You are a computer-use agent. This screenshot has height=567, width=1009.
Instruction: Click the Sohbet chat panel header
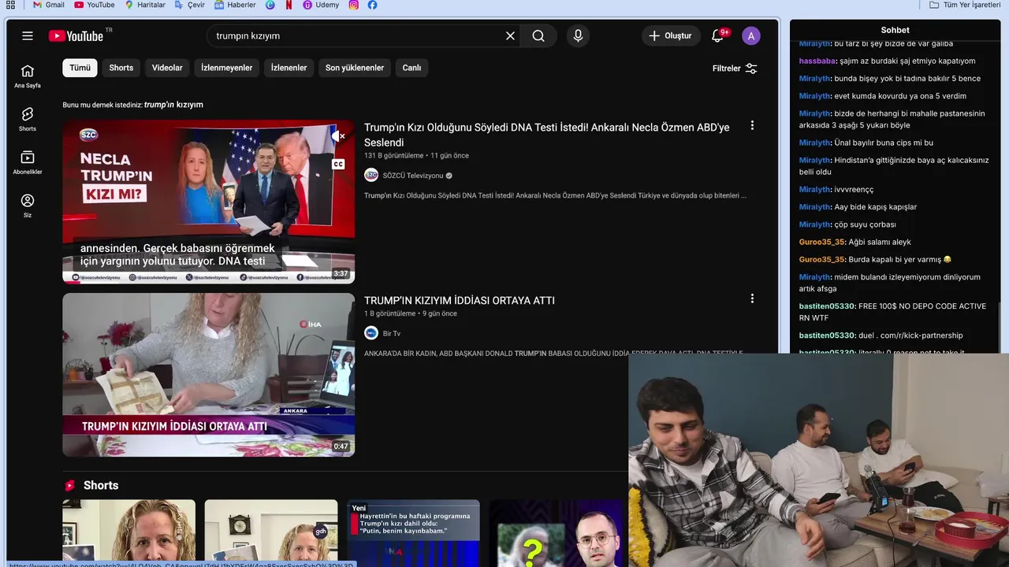[x=895, y=30]
